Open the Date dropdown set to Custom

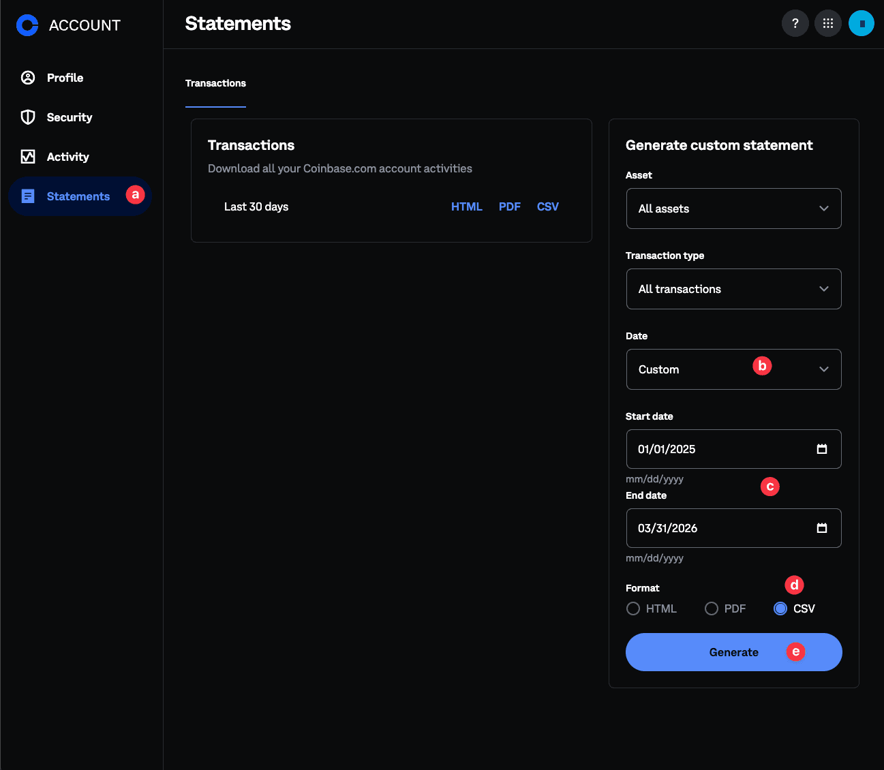pos(733,369)
